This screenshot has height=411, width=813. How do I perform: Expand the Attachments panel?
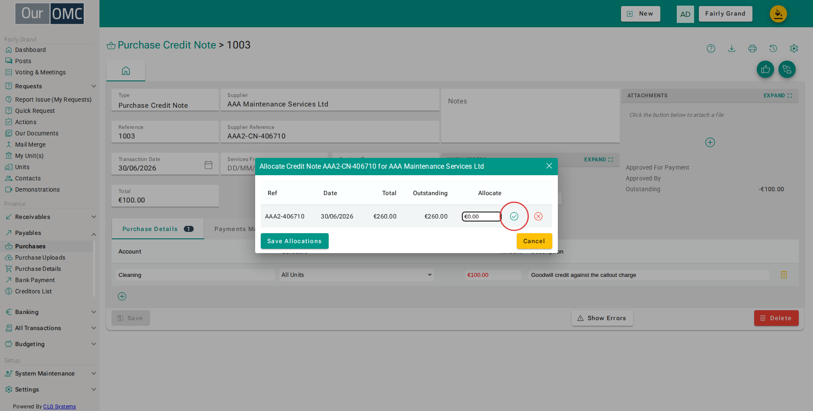778,96
